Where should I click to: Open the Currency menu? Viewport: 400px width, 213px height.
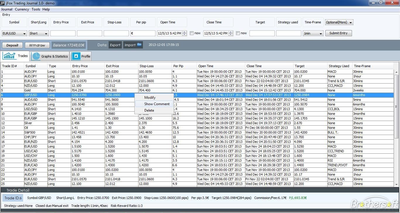tap(22, 9)
